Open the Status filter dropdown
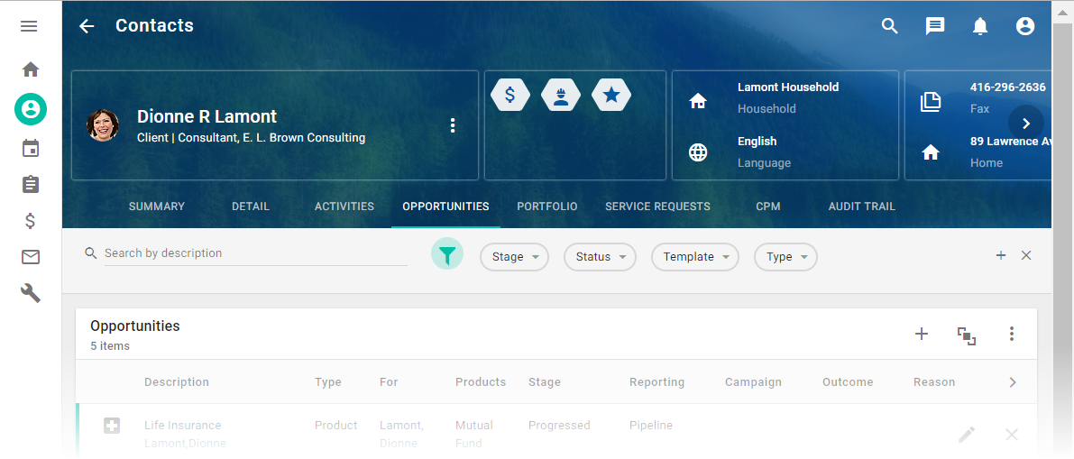The width and height of the screenshot is (1074, 459). point(600,257)
